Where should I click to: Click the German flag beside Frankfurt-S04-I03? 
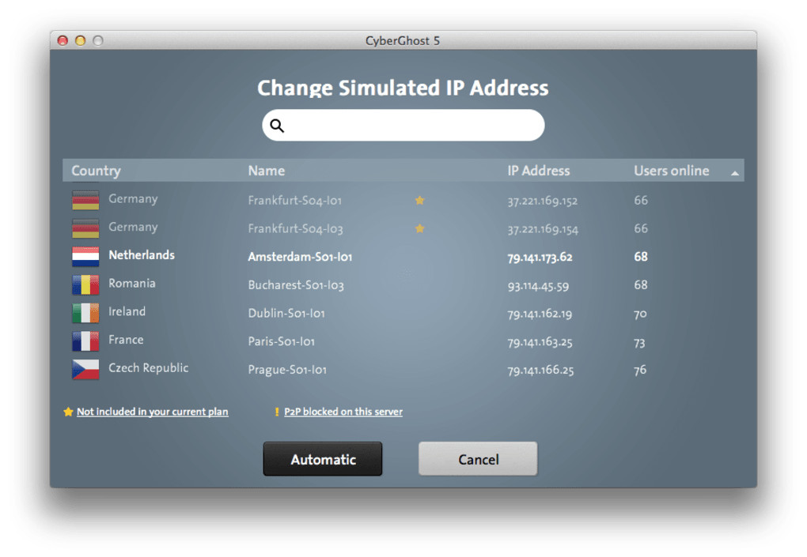tap(85, 228)
